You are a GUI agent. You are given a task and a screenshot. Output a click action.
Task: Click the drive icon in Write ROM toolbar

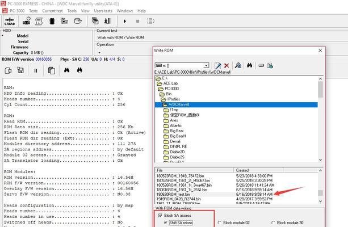pos(261,65)
